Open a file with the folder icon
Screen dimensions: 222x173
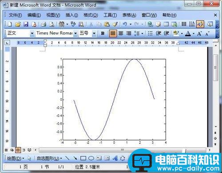18,24
